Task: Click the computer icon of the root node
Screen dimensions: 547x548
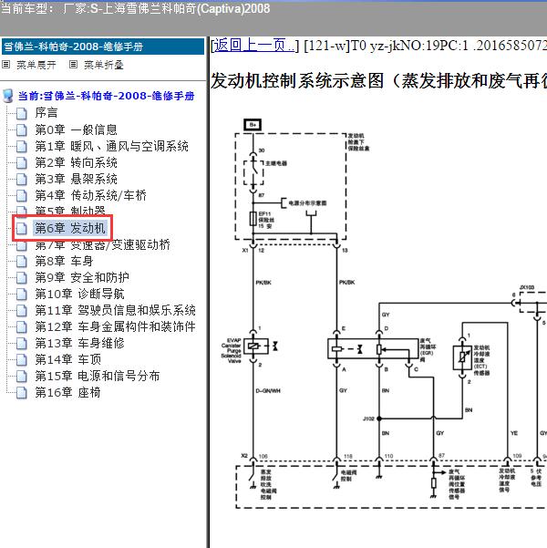Action: pyautogui.click(x=7, y=96)
